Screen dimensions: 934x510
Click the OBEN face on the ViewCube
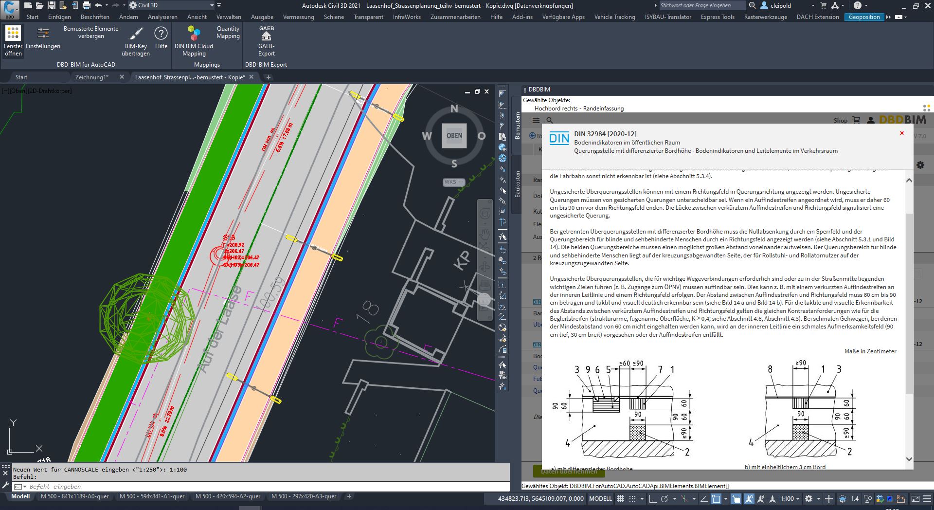point(454,136)
